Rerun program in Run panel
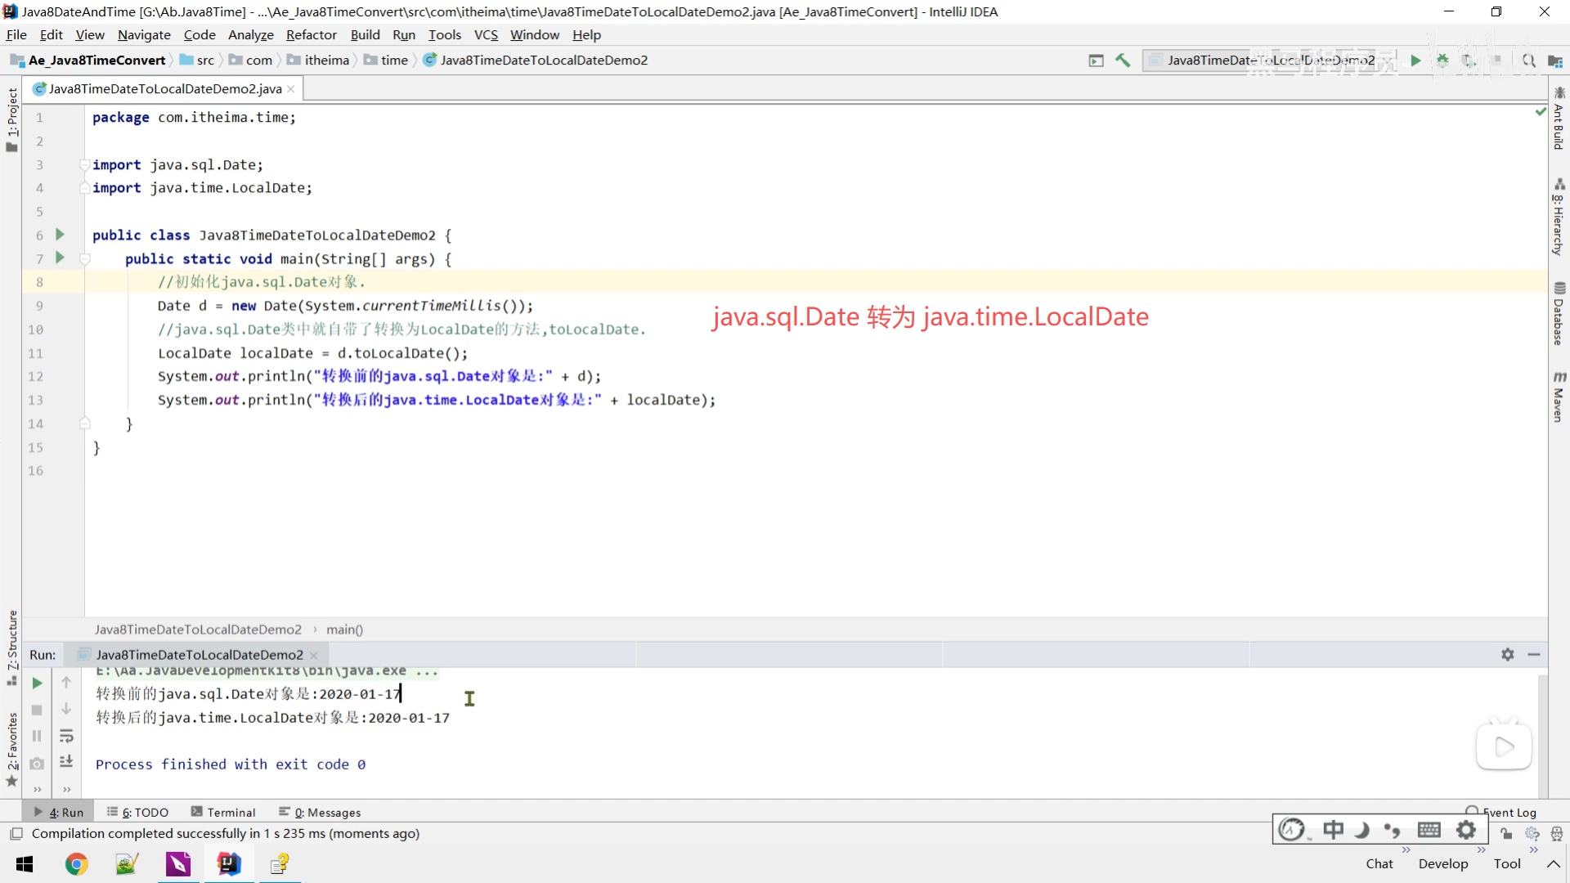Image resolution: width=1570 pixels, height=883 pixels. 37,683
